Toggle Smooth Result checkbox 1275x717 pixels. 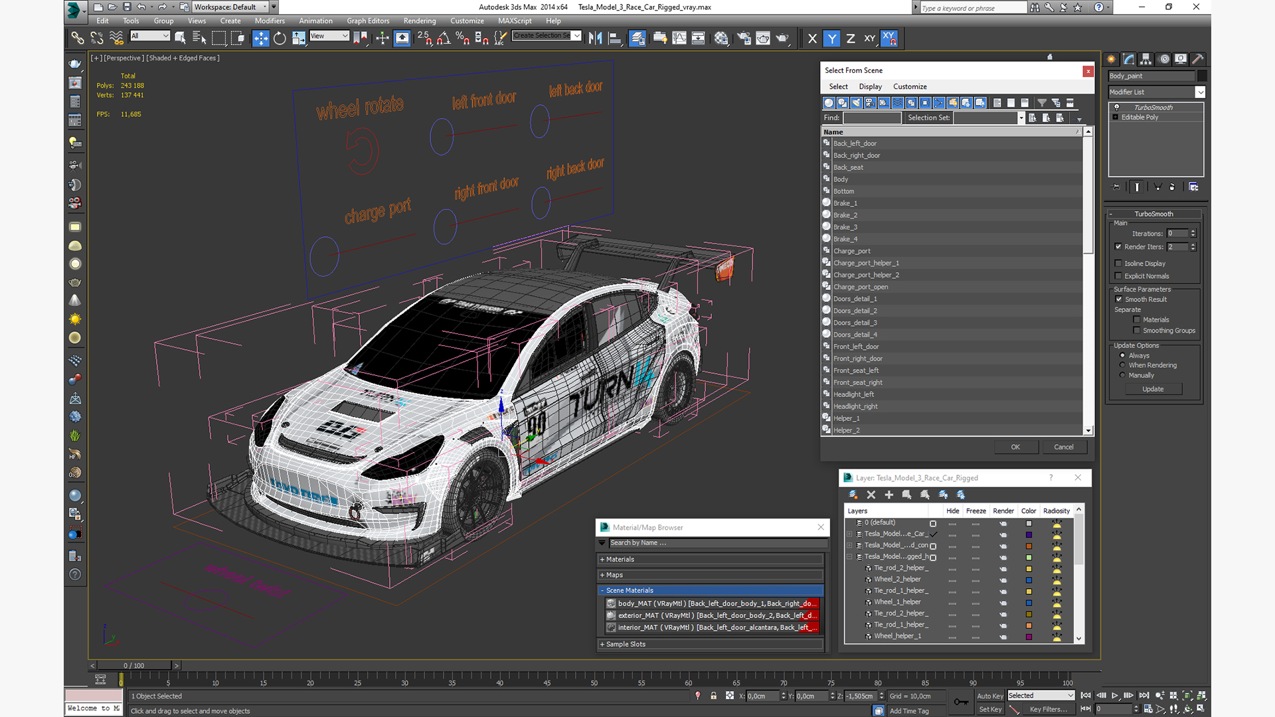[x=1119, y=299]
